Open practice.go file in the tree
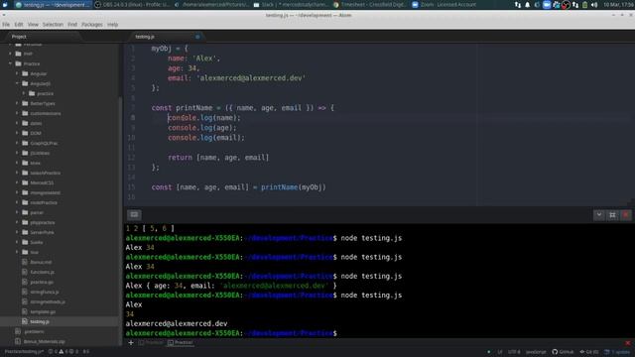The height and width of the screenshot is (357, 635). click(x=42, y=282)
